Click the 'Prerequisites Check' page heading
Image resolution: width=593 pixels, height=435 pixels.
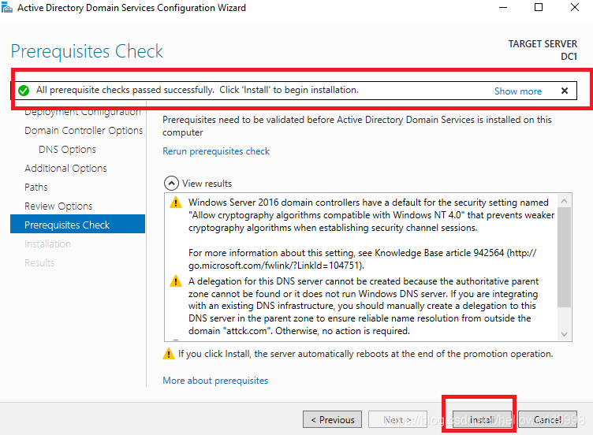coord(87,51)
